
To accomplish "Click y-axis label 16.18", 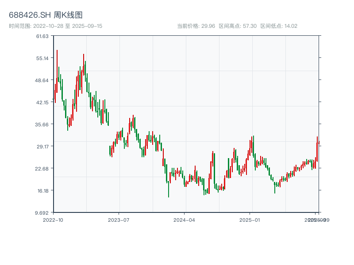I will click(43, 191).
